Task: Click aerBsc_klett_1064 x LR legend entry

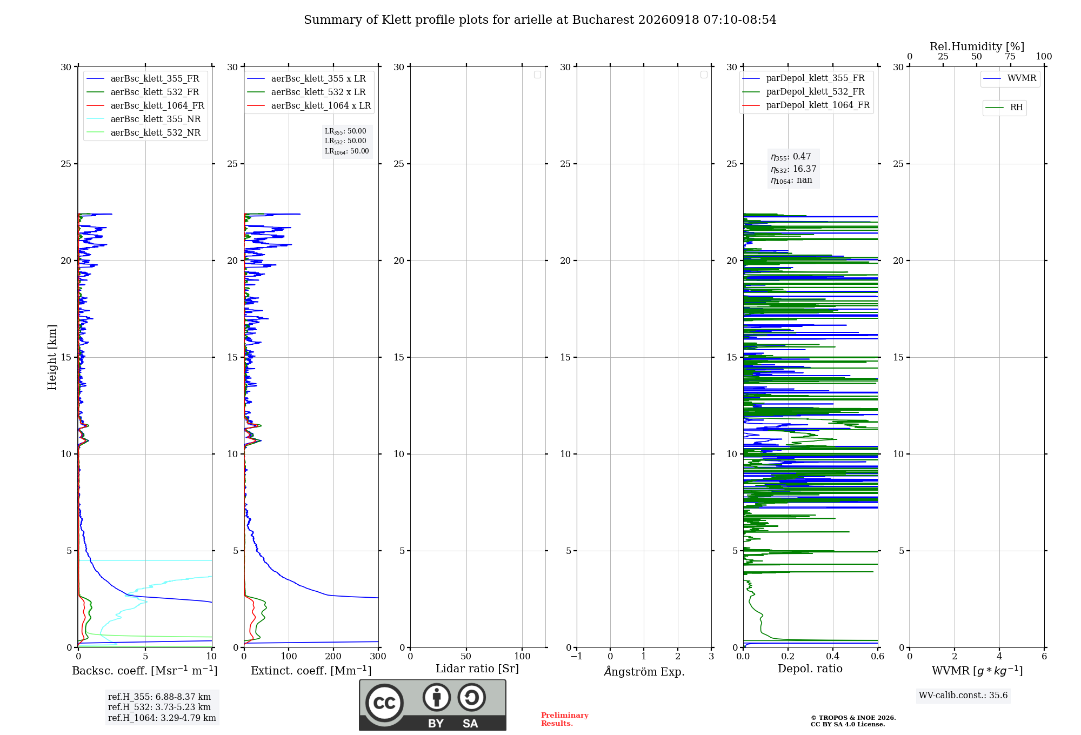Action: click(x=309, y=105)
